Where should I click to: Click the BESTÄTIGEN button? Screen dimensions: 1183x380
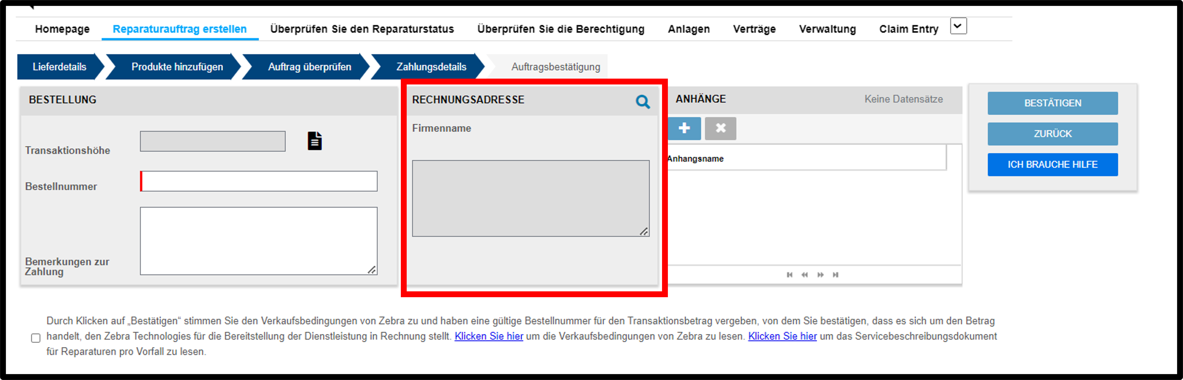pyautogui.click(x=1053, y=103)
